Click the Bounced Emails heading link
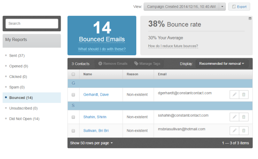This screenshot has width=258, height=159. (102, 39)
